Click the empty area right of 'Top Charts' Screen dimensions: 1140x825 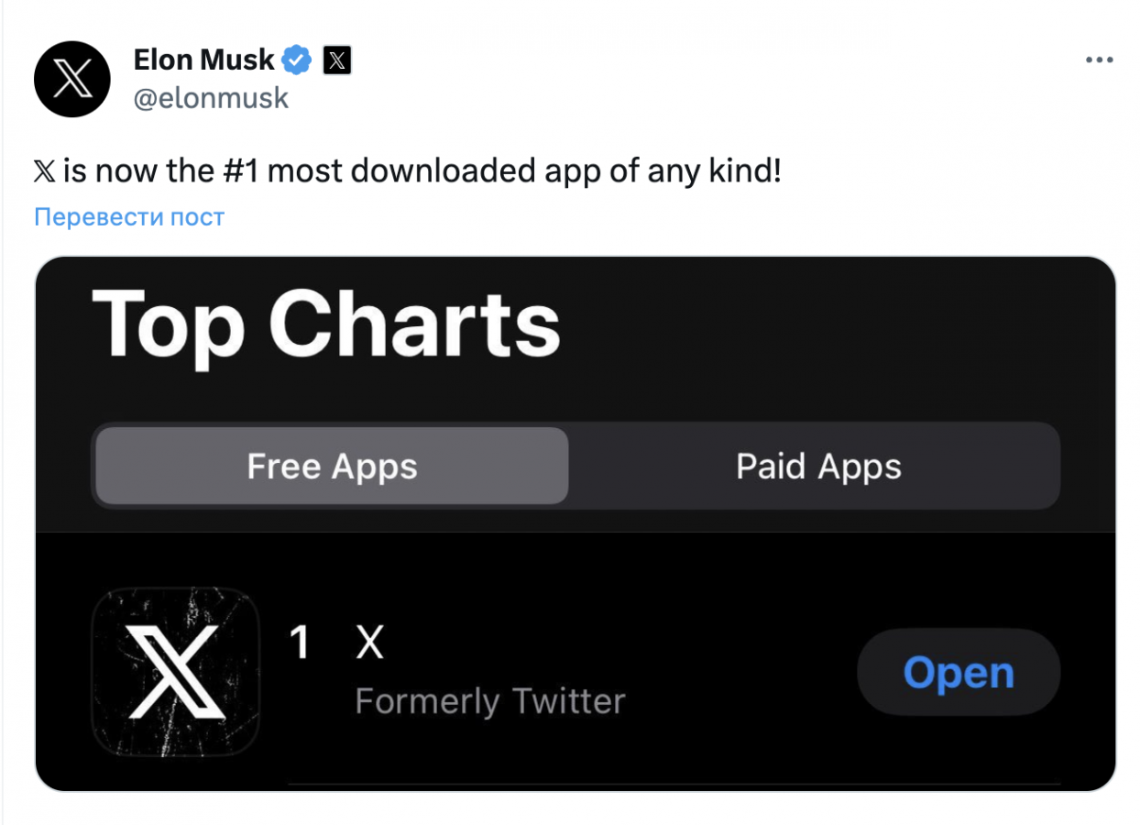coord(825,325)
